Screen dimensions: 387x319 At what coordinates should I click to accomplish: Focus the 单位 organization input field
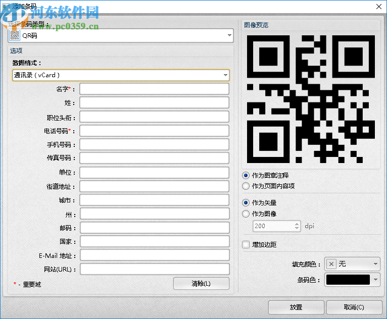[154, 173]
